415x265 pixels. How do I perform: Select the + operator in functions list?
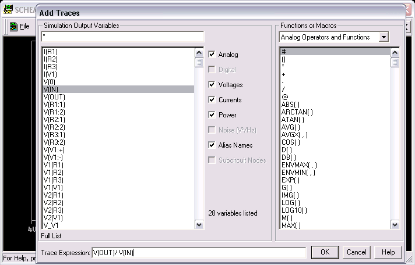[x=335, y=74]
